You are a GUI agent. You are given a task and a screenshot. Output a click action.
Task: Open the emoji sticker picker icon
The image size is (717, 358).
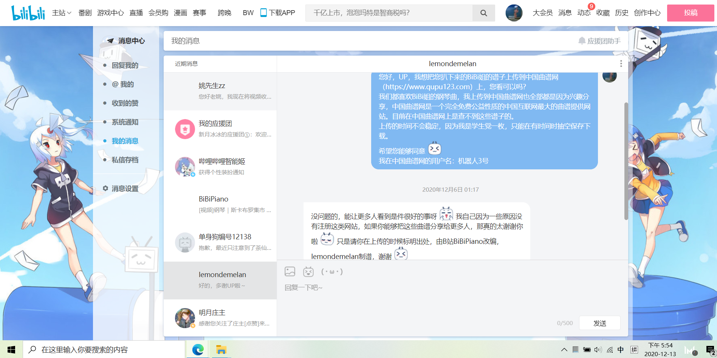(308, 271)
